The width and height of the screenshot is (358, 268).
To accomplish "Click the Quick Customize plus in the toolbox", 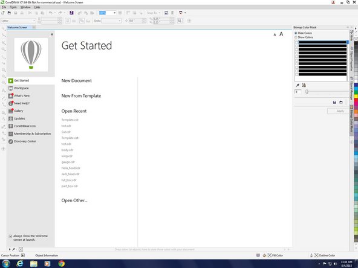I will [x=3, y=148].
